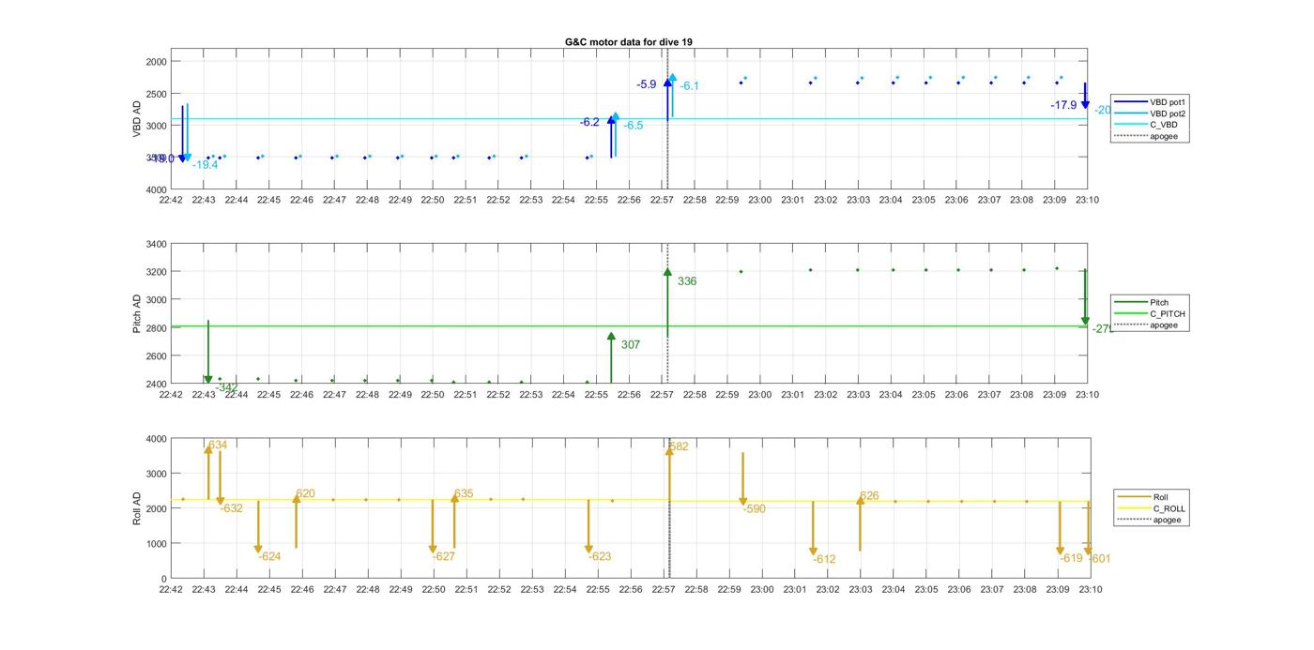Click the '-624' roll data label
Image resolution: width=1314 pixels, height=650 pixels.
[269, 556]
